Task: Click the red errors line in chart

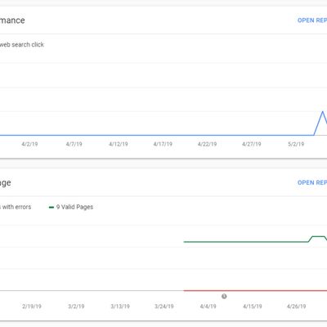Action: [255, 291]
